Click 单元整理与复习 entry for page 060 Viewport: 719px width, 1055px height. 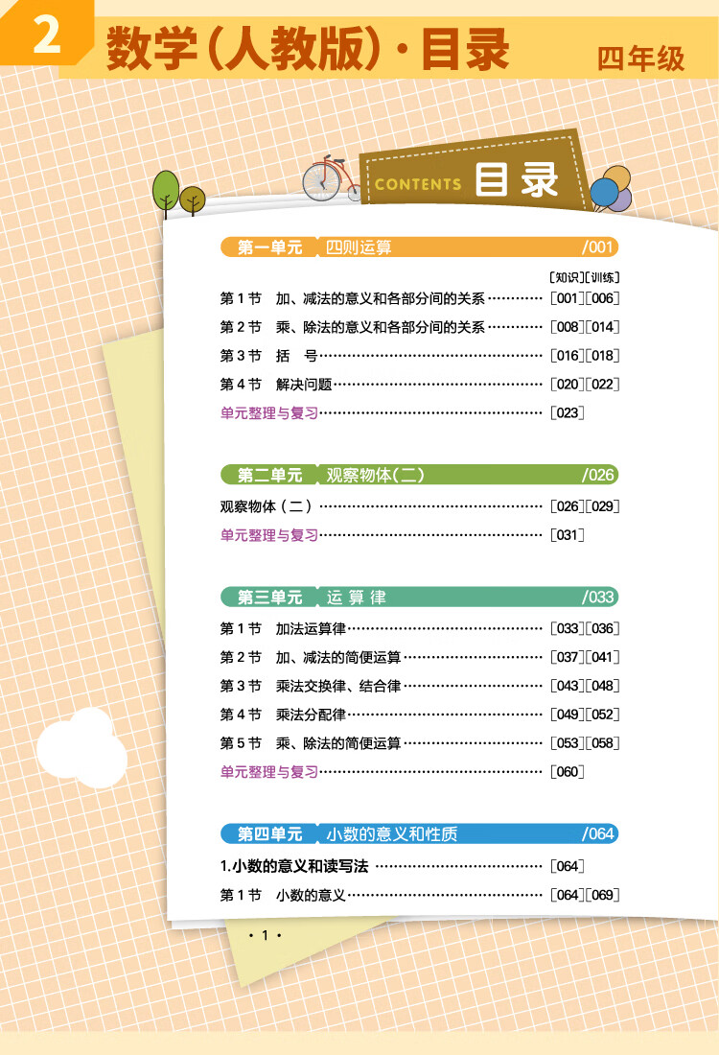point(269,771)
